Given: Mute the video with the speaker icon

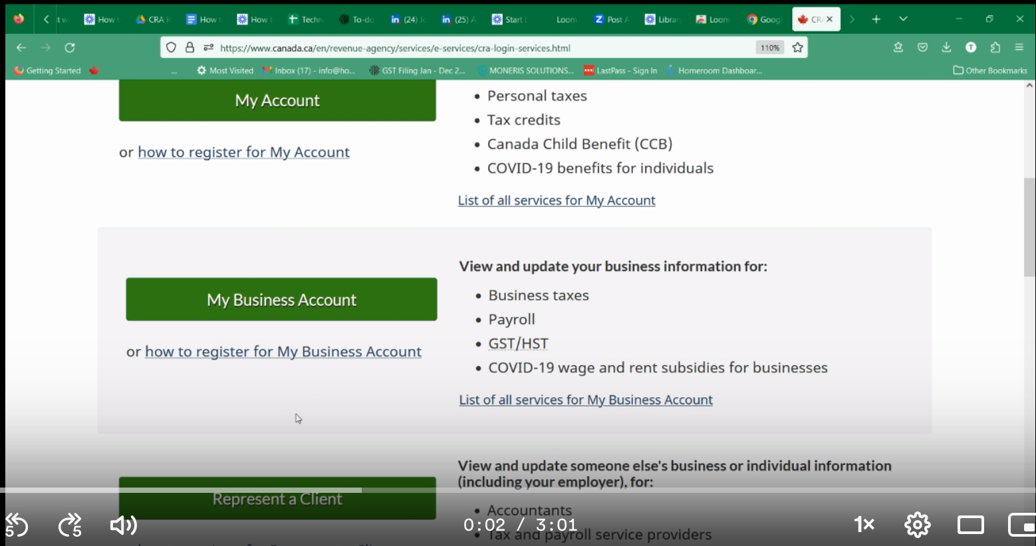Looking at the screenshot, I should 123,525.
